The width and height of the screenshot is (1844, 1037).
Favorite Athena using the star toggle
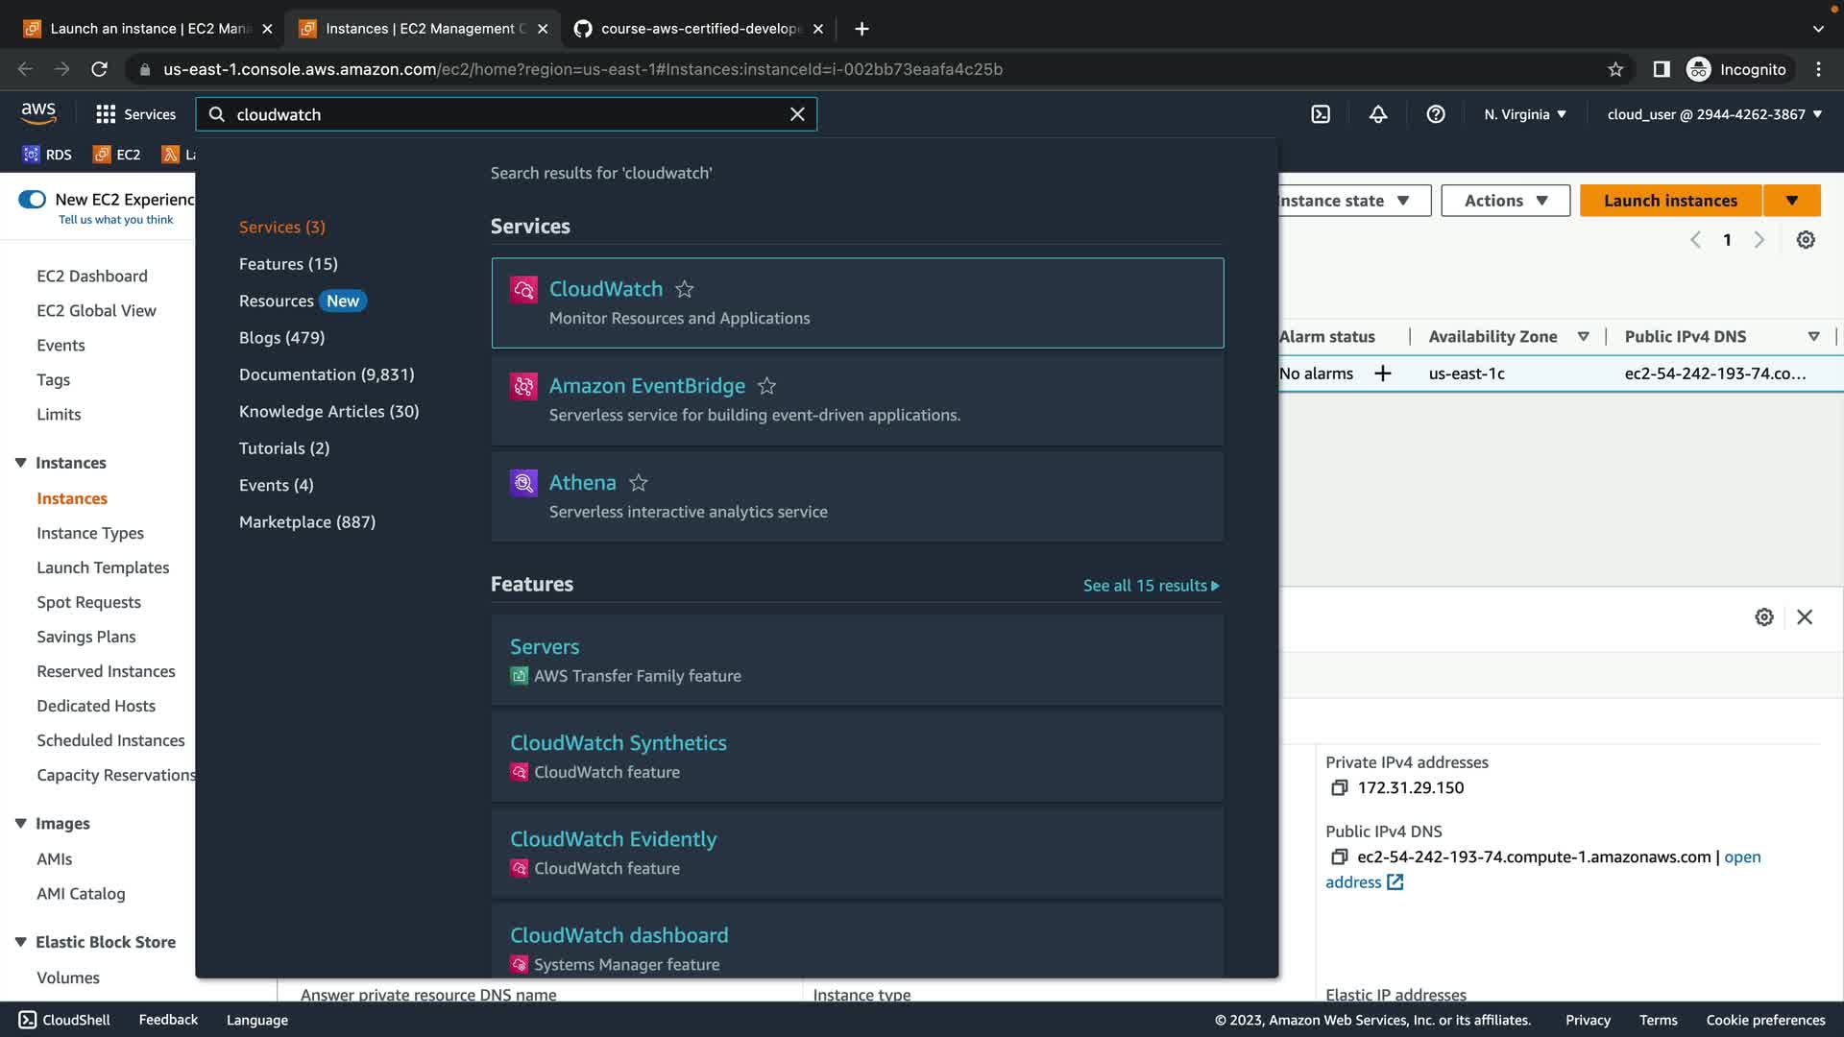click(x=639, y=483)
